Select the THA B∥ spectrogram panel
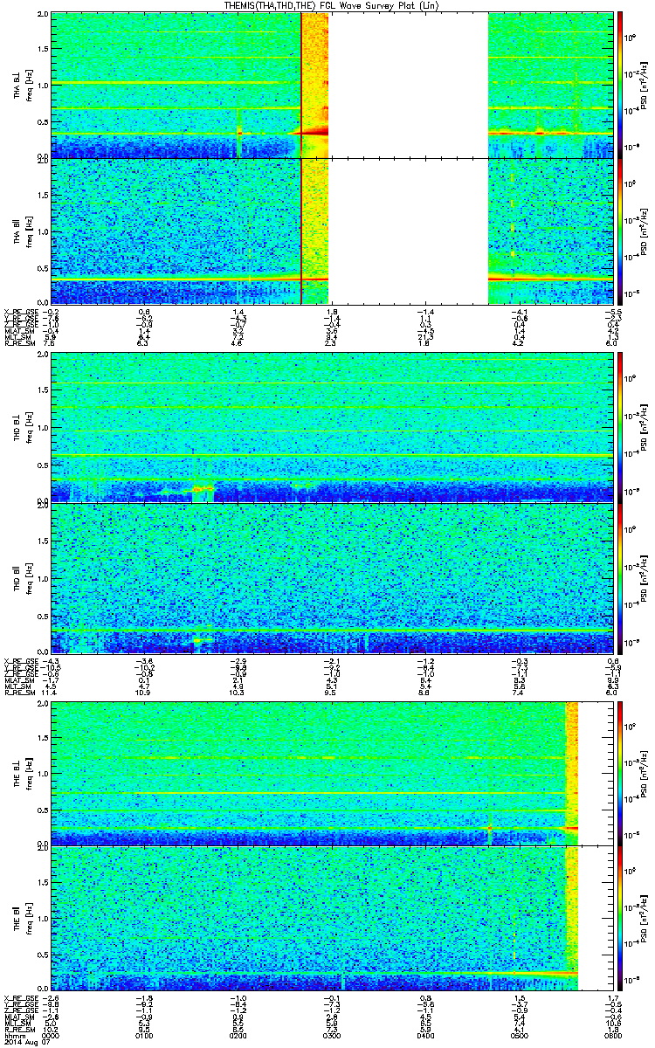Screen dimensions: 655x1048 [330, 231]
